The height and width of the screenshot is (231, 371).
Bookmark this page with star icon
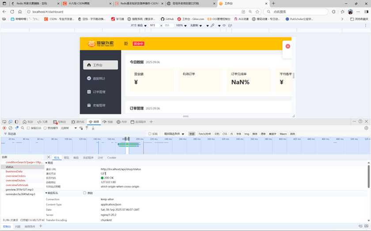257,11
